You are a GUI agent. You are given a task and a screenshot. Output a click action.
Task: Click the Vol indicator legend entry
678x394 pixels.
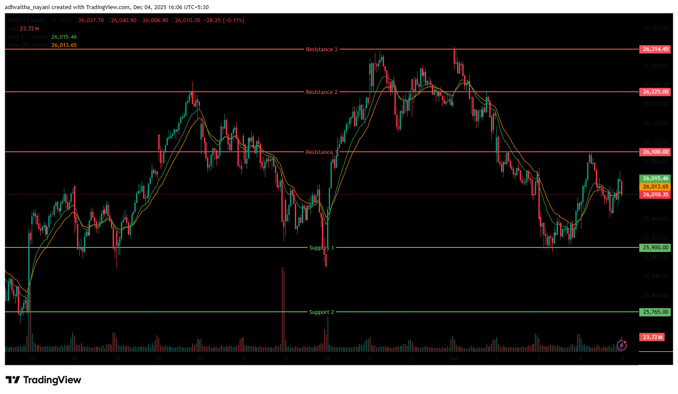[x=13, y=29]
